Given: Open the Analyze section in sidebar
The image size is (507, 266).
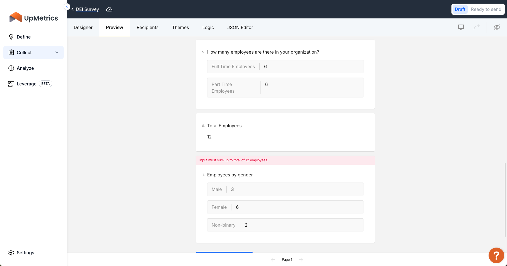Looking at the screenshot, I should [x=25, y=68].
